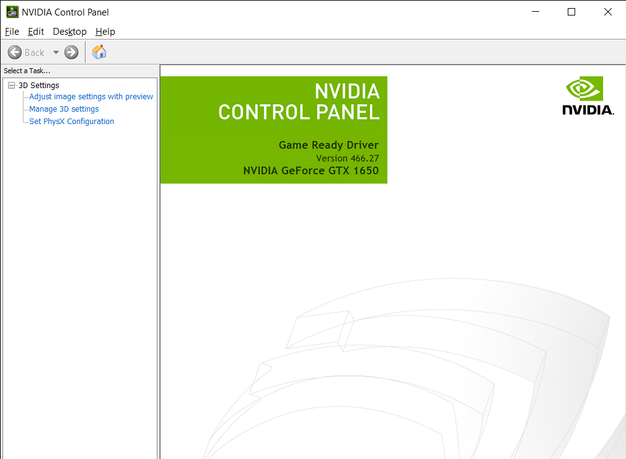Click the 'Game Ready Driver' text
This screenshot has height=459, width=626.
point(328,145)
